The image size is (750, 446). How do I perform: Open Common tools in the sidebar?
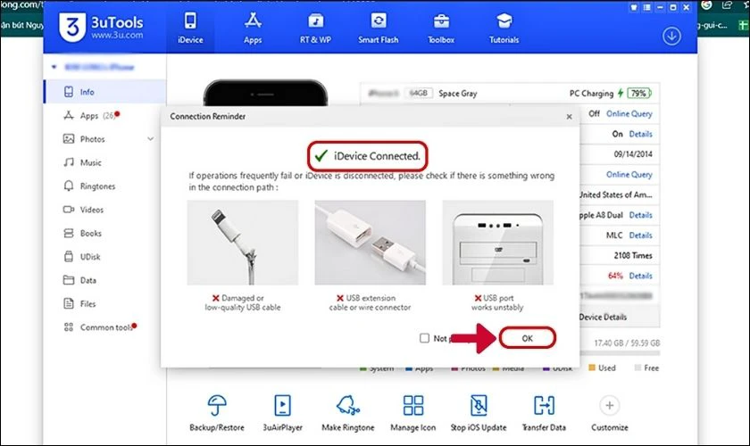pyautogui.click(x=105, y=327)
